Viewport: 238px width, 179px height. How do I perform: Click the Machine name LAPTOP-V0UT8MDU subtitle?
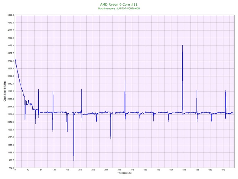119,9
